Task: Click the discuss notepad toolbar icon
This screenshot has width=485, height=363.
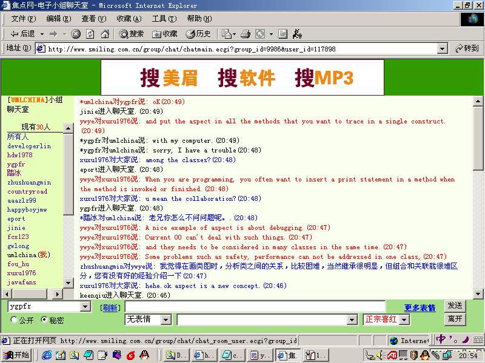Action: tap(283, 34)
